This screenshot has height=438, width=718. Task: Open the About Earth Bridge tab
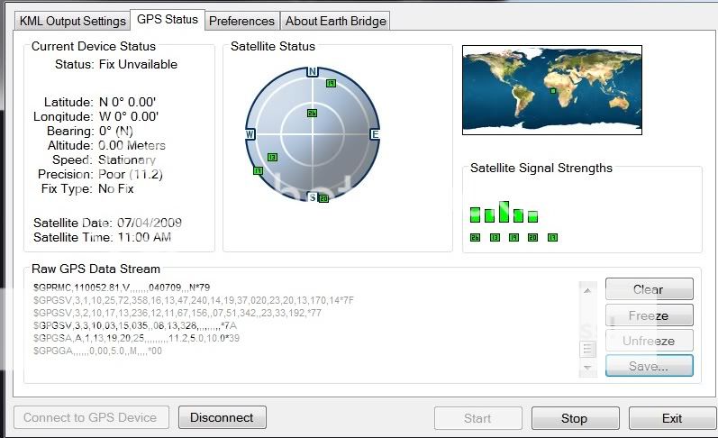coord(335,21)
